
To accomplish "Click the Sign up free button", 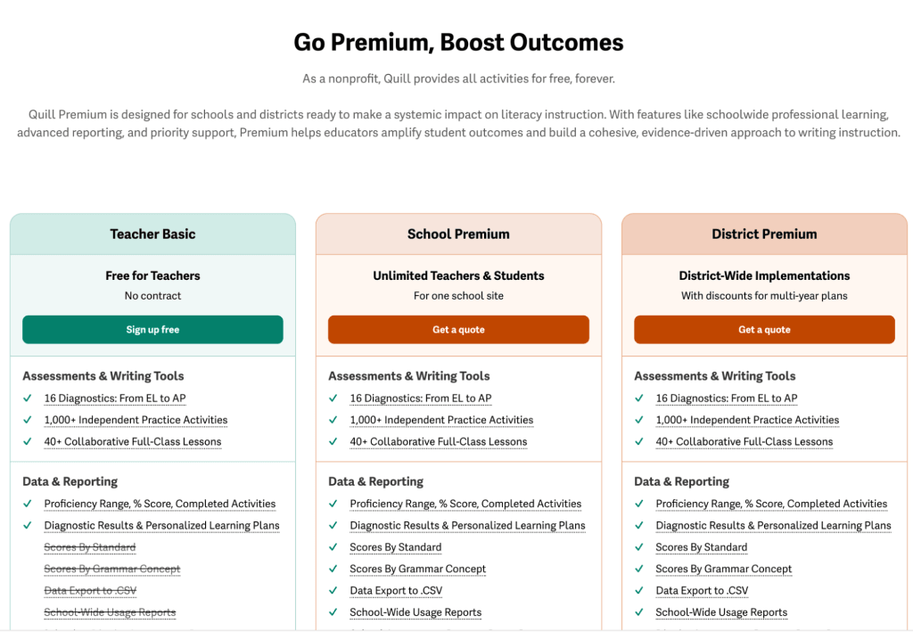I will pyautogui.click(x=152, y=329).
